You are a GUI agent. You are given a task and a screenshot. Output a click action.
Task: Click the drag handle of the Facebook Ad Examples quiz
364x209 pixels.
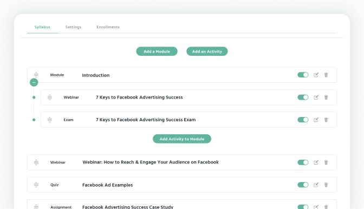coord(36,185)
